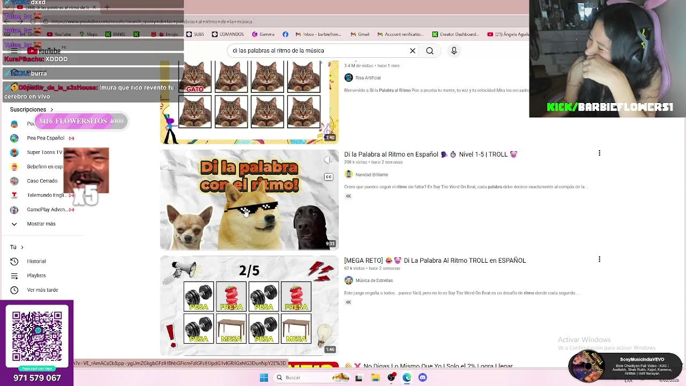Open File Explorer from taskbar

pyautogui.click(x=375, y=377)
